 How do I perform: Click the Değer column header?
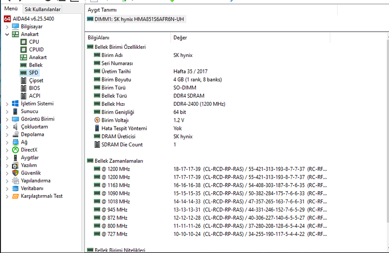(x=251, y=38)
